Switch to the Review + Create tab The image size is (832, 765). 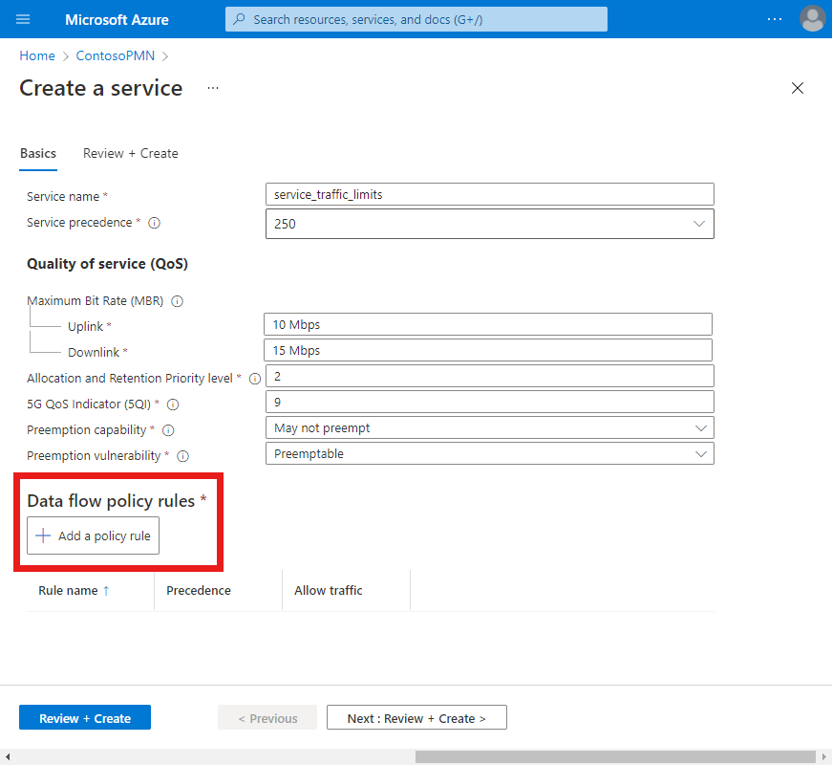point(130,153)
